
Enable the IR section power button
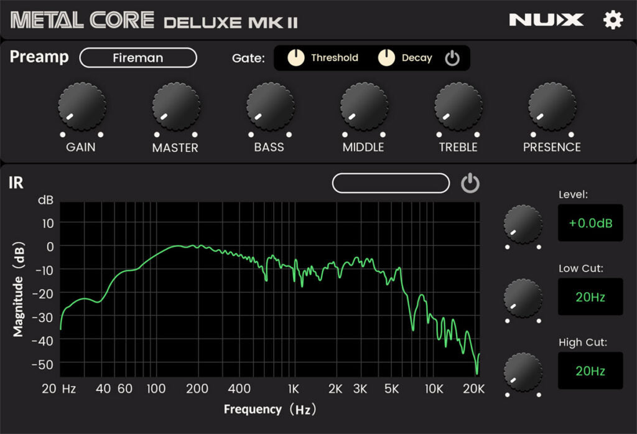coord(471,182)
